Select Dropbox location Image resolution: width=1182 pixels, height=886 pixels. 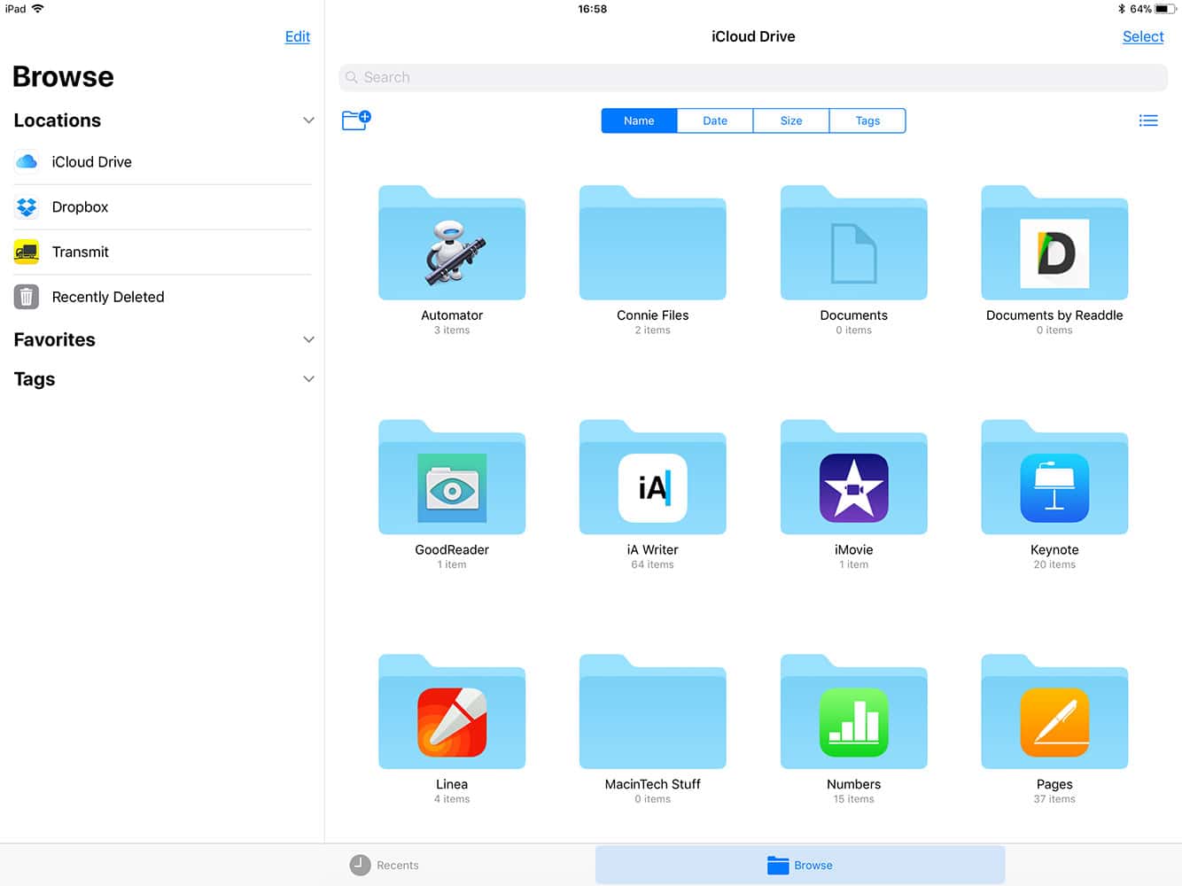coord(163,207)
